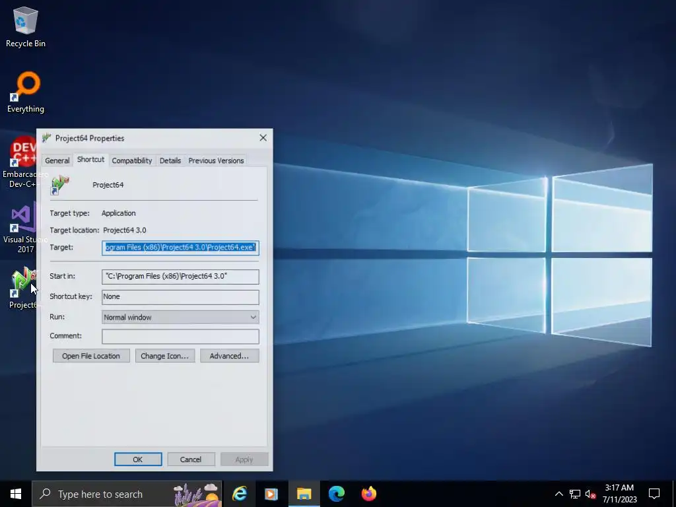Expand the Run dropdown set to Normal window
This screenshot has width=676, height=507.
point(180,318)
